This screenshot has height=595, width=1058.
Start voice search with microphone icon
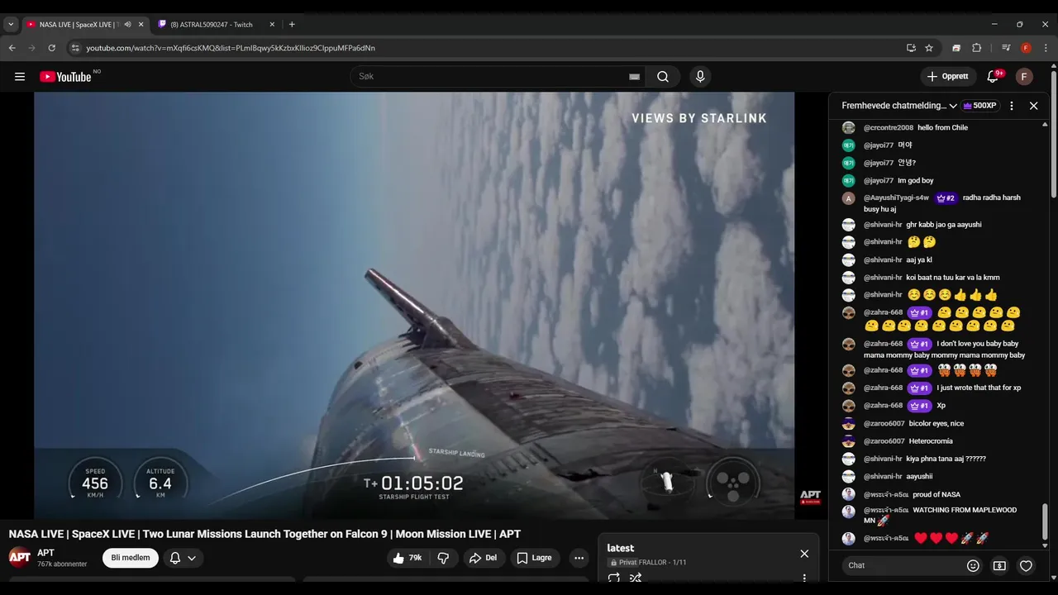point(700,77)
